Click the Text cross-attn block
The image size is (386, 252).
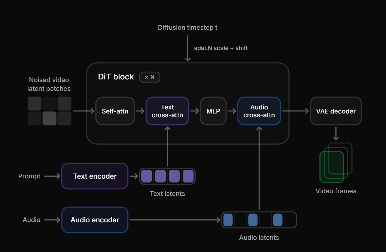[x=167, y=111]
